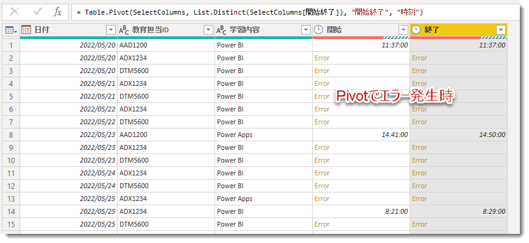This screenshot has height=243, width=529.
Task: Select the 終了 column header
Action: coord(458,30)
